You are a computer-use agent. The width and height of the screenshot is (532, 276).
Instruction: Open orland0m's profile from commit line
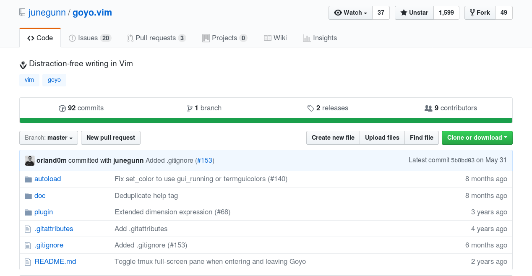(52, 160)
